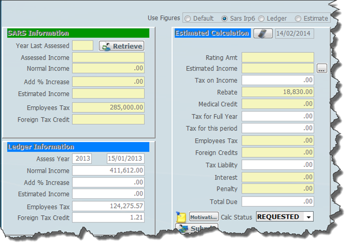The height and width of the screenshot is (250, 352).
Task: Click the Submit button
Action: 197,229
